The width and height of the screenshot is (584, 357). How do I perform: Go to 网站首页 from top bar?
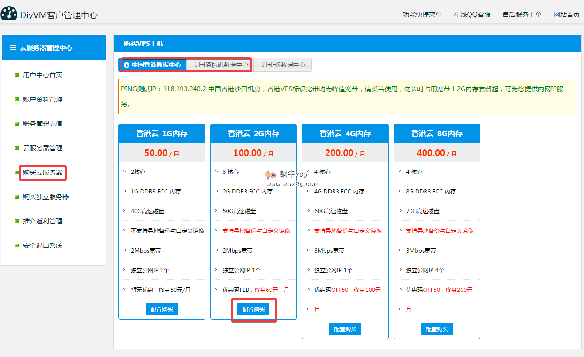[566, 15]
